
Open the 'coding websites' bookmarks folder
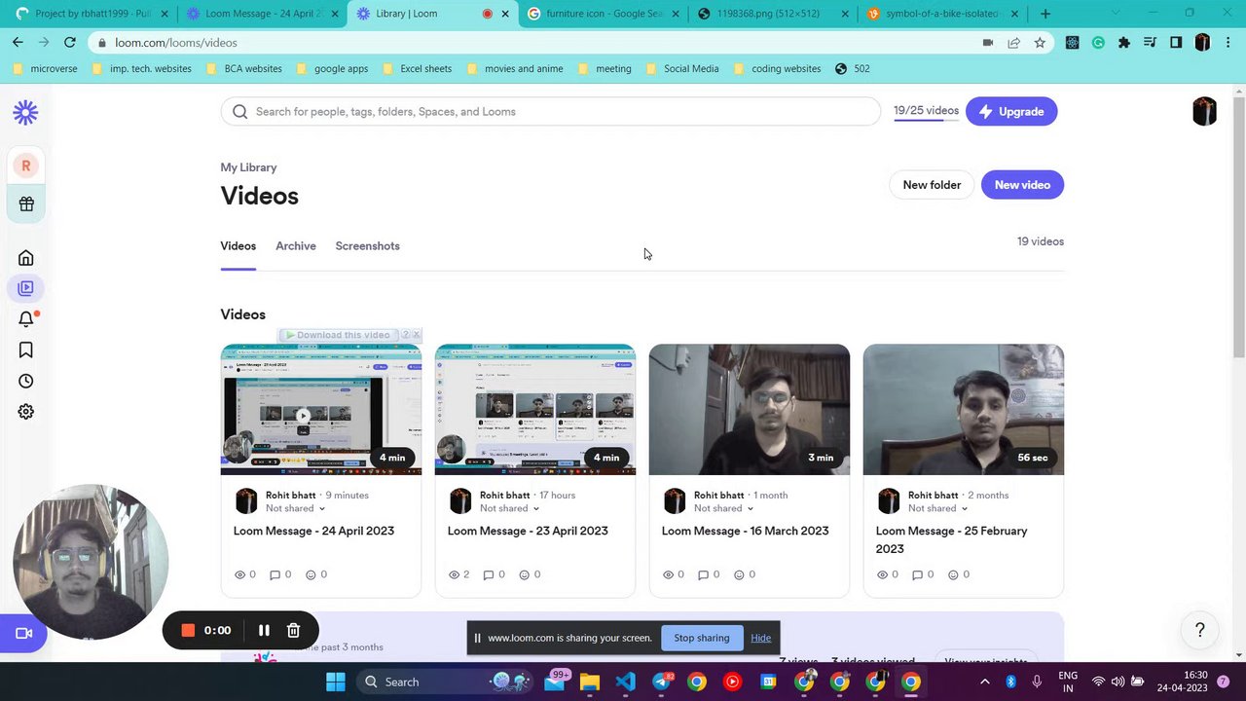tap(776, 69)
